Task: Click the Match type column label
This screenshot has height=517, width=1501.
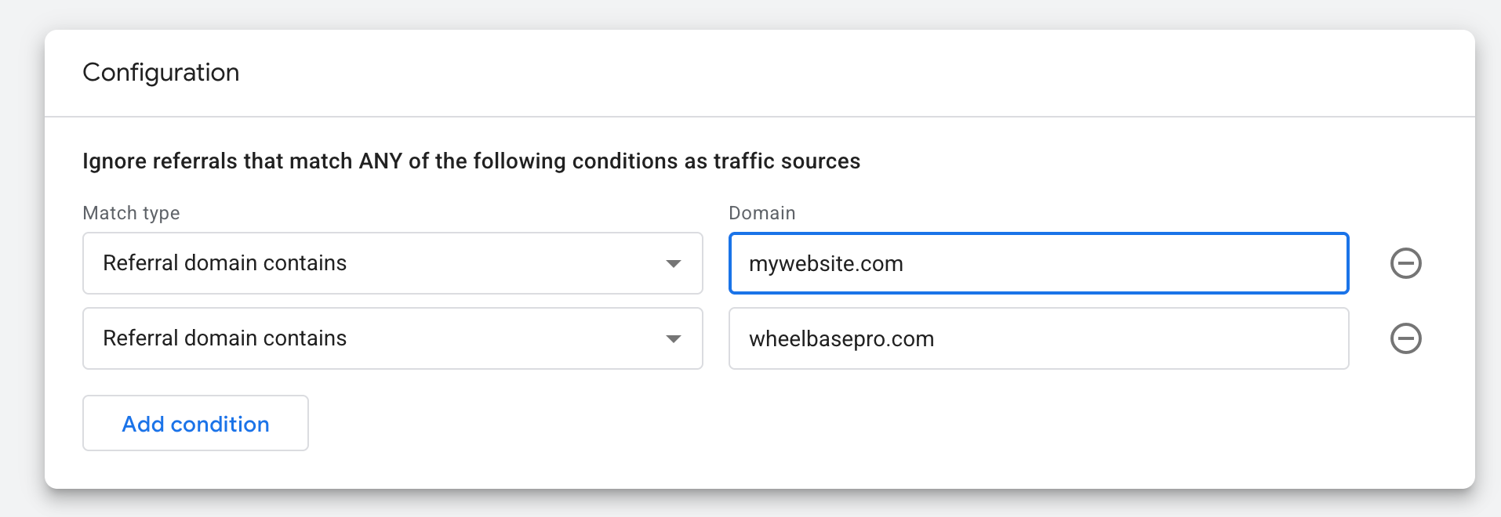Action: [131, 213]
